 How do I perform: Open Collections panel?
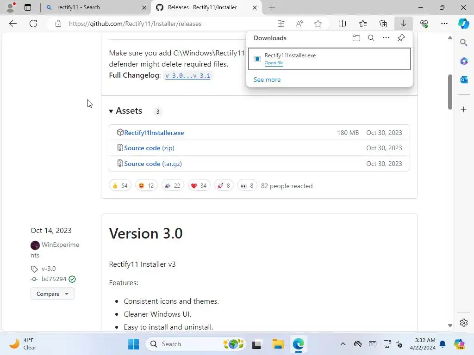tap(383, 24)
